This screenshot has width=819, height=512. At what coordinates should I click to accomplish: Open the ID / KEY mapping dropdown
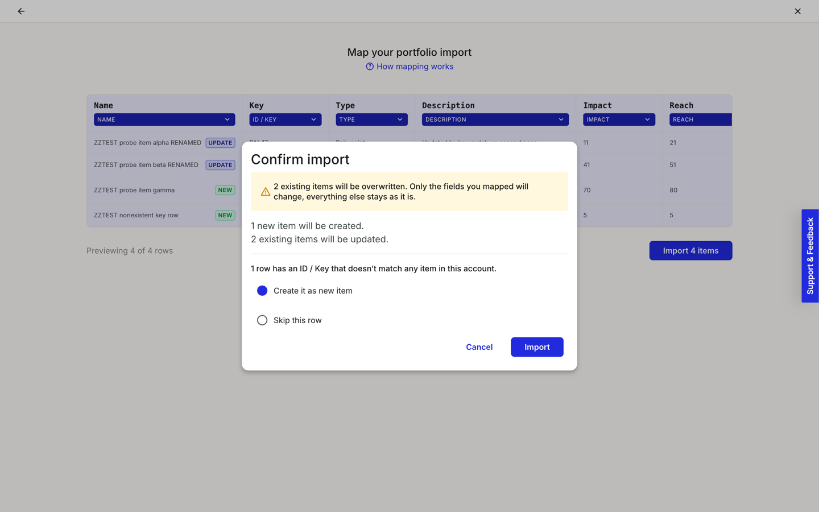285,119
